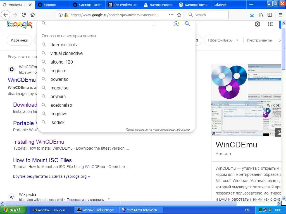The height and width of the screenshot is (214, 286).
Task: Click the WinCDEmu result gear favicon
Action: [12, 69]
